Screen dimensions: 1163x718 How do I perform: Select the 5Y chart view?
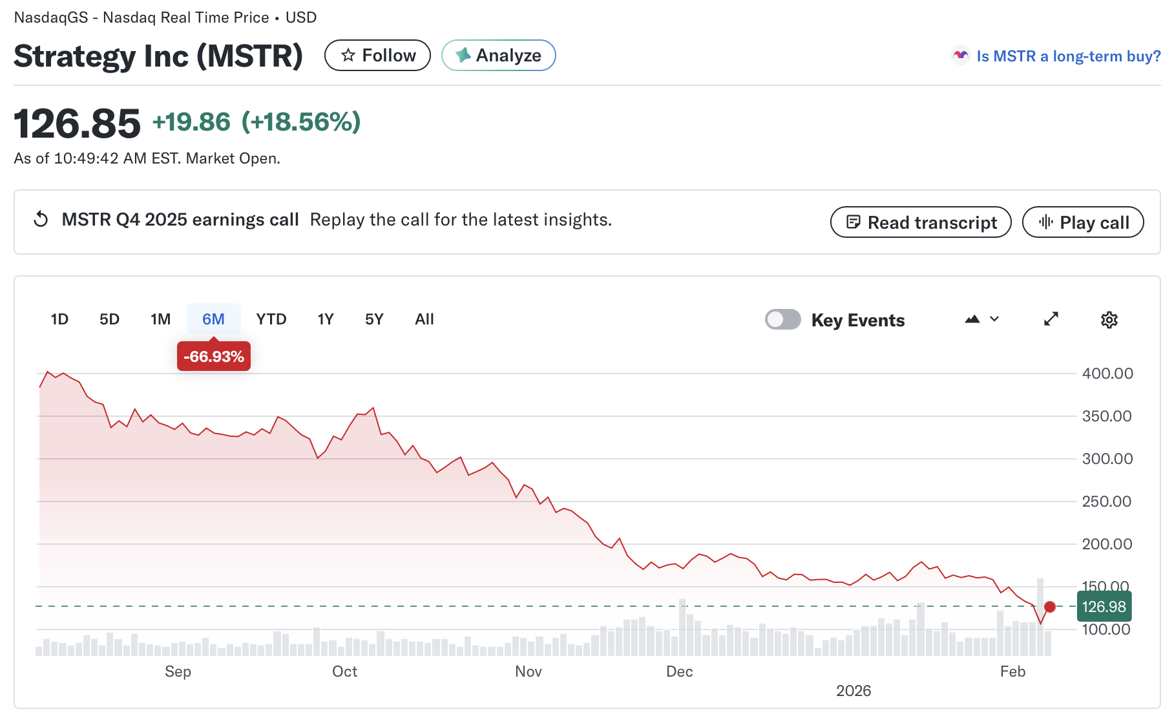(x=373, y=319)
